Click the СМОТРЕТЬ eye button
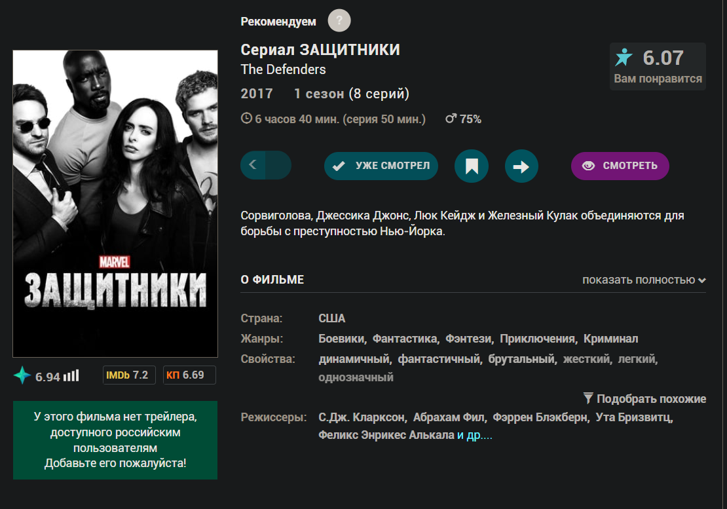 pos(620,166)
